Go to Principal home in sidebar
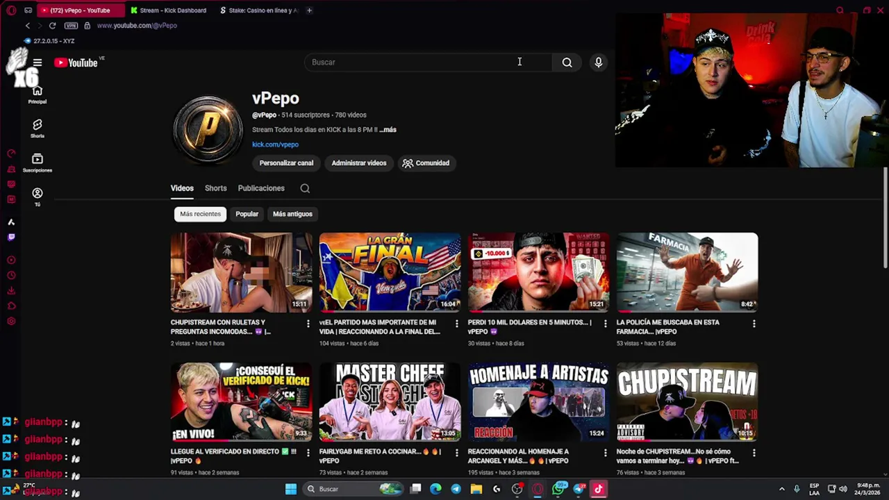Screen dimensions: 889x500 pos(38,94)
